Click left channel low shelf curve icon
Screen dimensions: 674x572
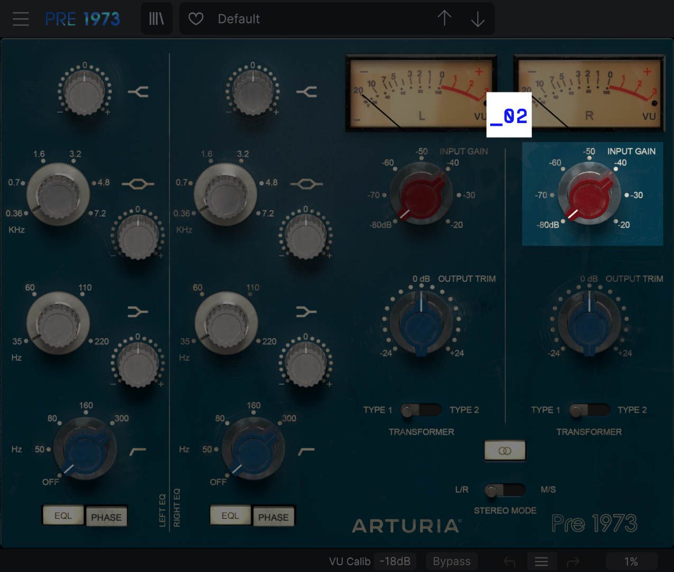coord(137,312)
